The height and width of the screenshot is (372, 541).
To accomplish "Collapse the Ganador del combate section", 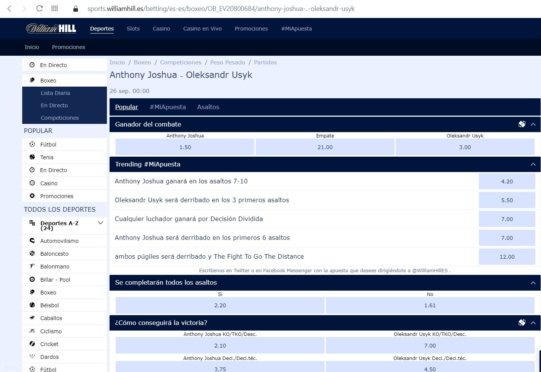I will pos(533,124).
